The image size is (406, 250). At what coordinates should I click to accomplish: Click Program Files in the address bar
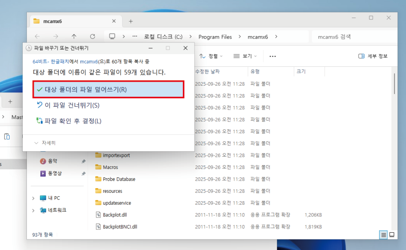[215, 37]
